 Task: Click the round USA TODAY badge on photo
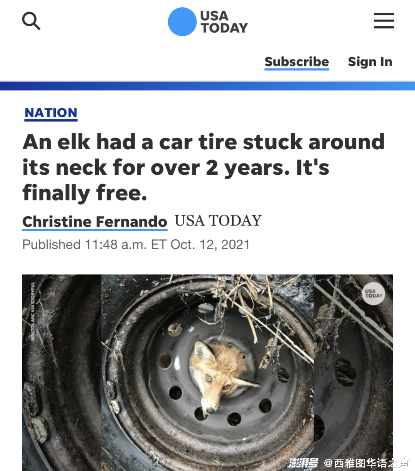(x=373, y=294)
